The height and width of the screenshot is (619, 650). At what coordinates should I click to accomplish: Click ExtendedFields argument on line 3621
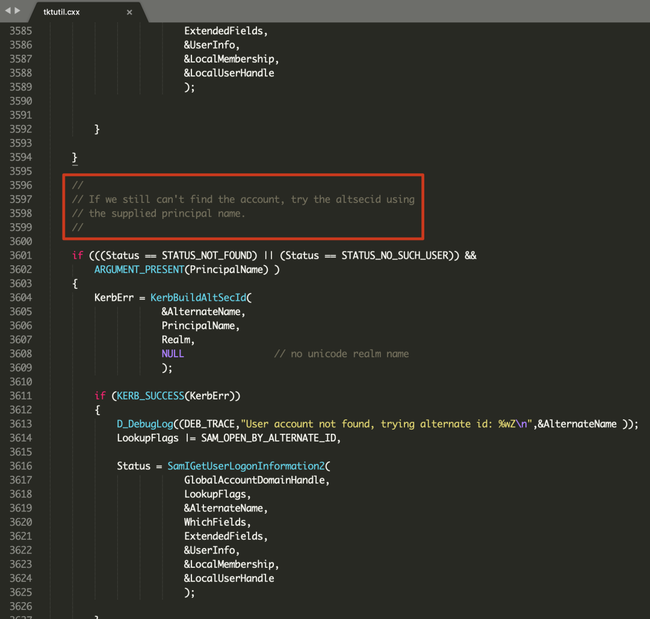pos(223,536)
